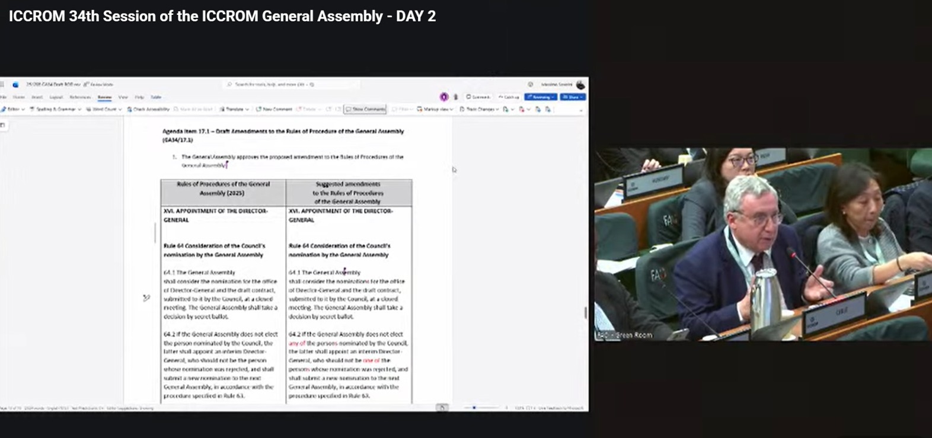Switch to the View ribbon tab
Viewport: 932px width, 438px height.
click(x=123, y=97)
